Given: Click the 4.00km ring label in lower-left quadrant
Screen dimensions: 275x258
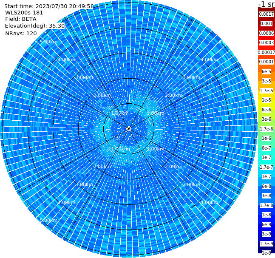Looking at the screenshot, I should tap(66, 202).
